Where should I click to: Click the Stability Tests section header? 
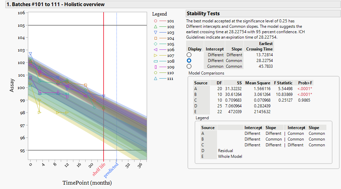click(263, 14)
